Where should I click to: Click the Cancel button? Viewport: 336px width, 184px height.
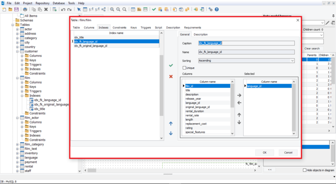pyautogui.click(x=288, y=153)
